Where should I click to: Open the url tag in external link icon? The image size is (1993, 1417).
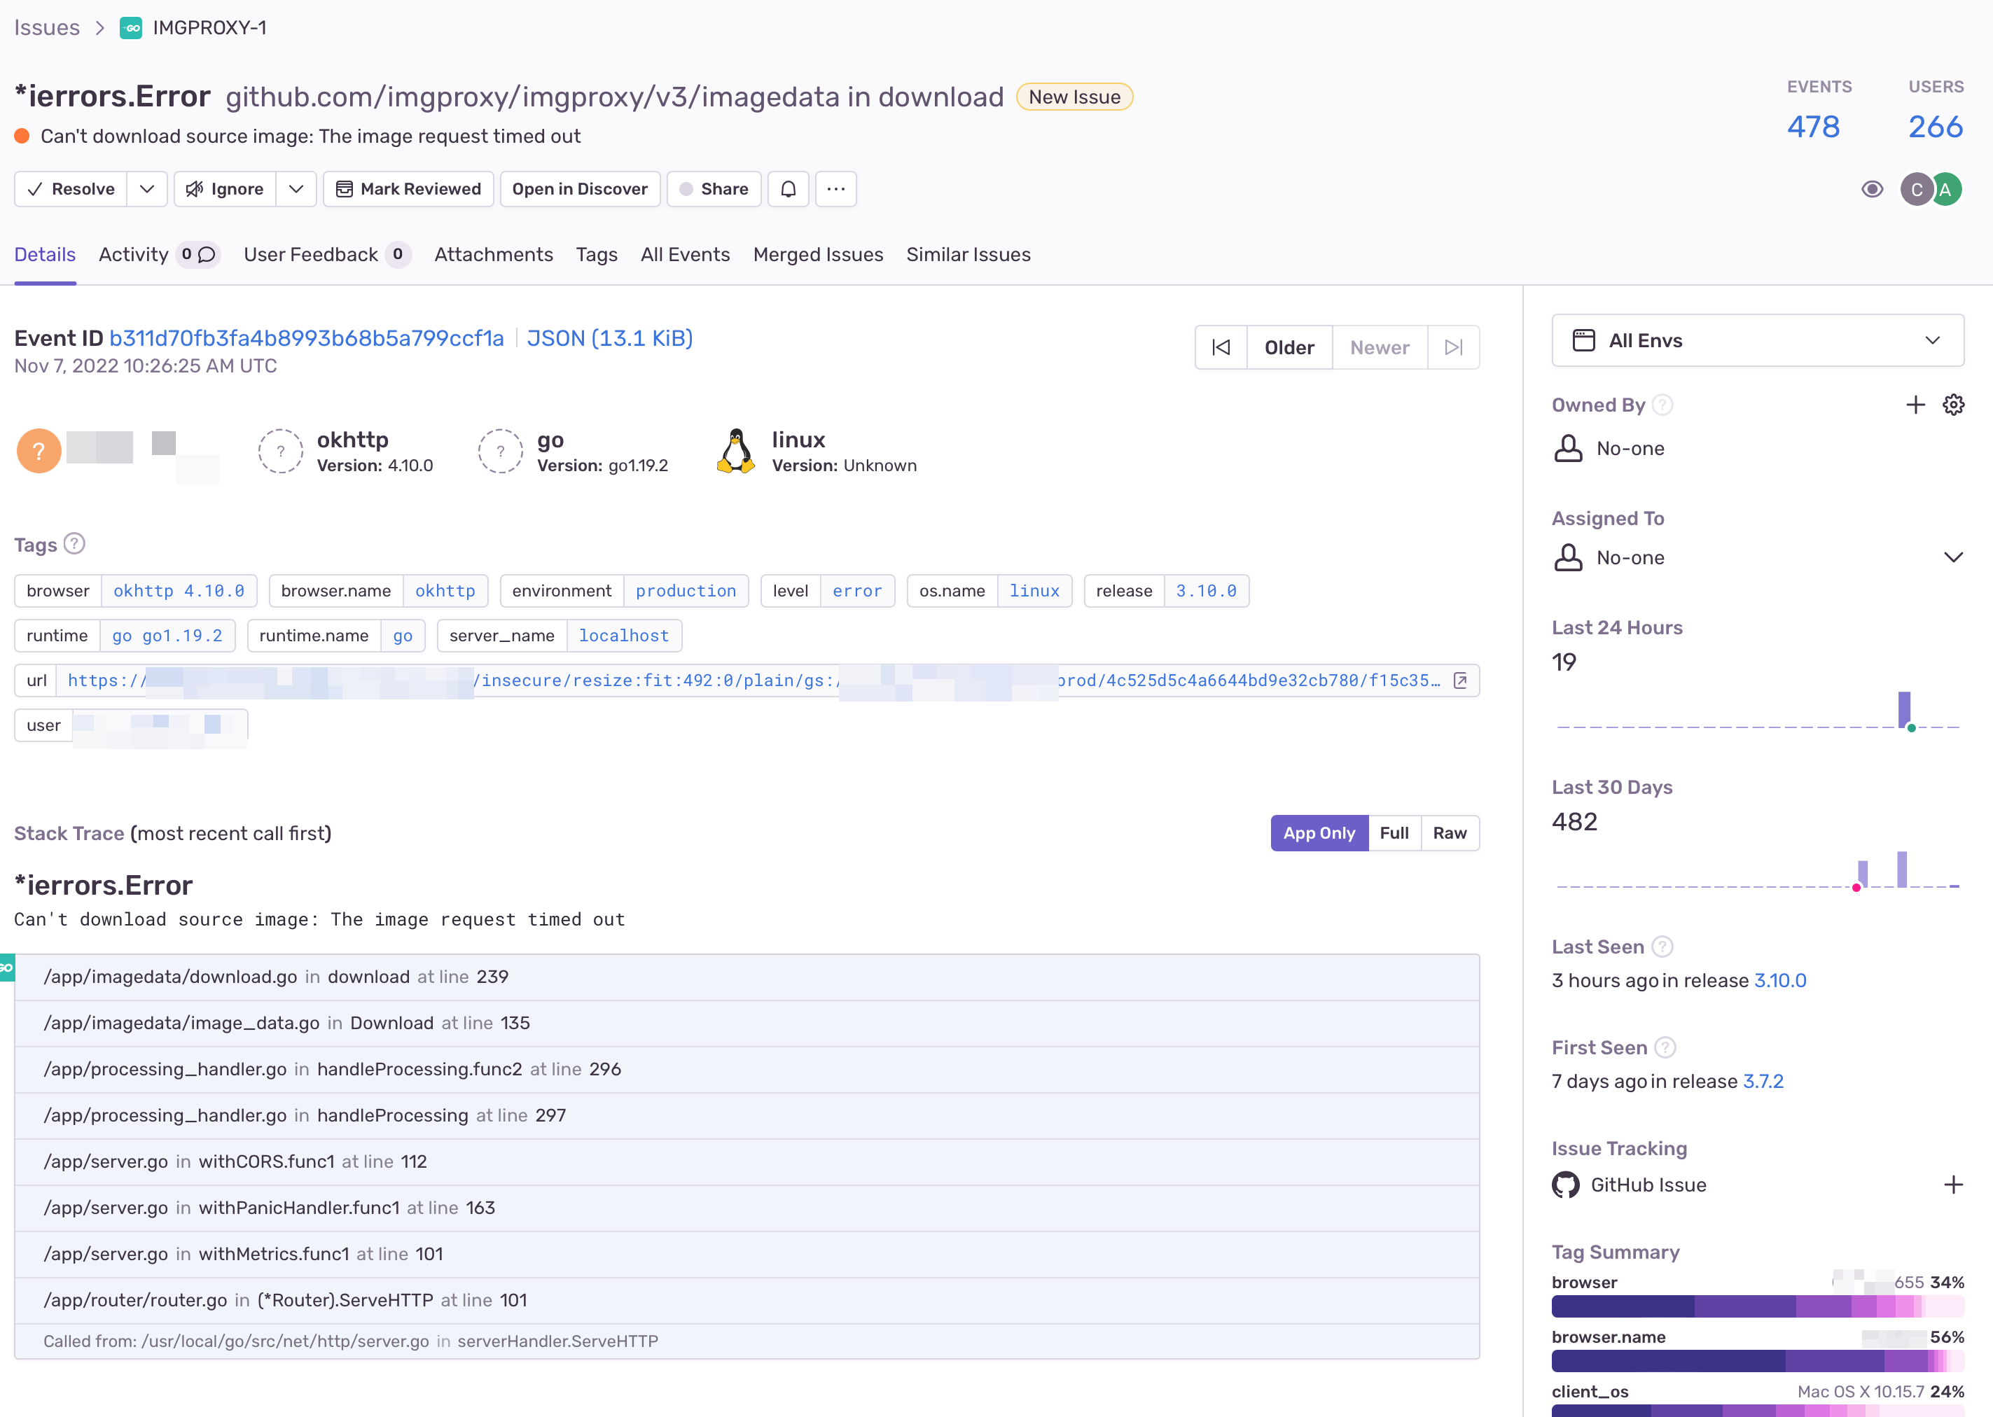click(x=1461, y=680)
